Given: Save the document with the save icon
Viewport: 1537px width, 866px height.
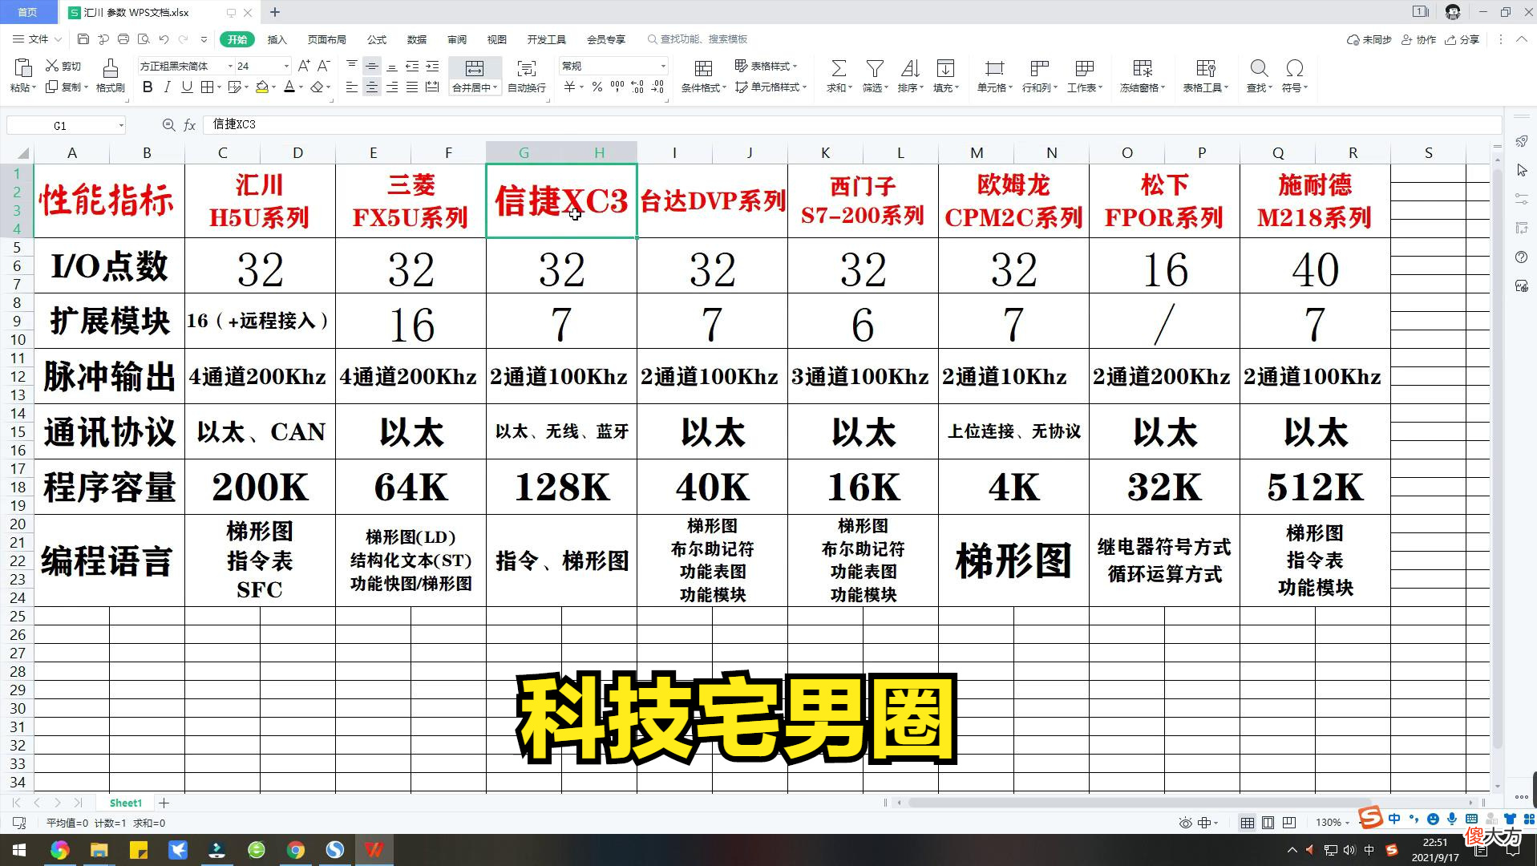Looking at the screenshot, I should point(83,38).
